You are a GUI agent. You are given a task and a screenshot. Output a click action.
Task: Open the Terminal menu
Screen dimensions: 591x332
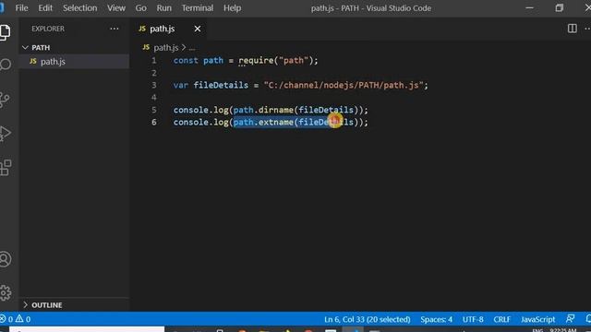[197, 8]
